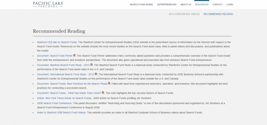Image resolution: width=267 pixels, height=125 pixels.
Task: Select the Resources nav item
Action: [202, 5]
